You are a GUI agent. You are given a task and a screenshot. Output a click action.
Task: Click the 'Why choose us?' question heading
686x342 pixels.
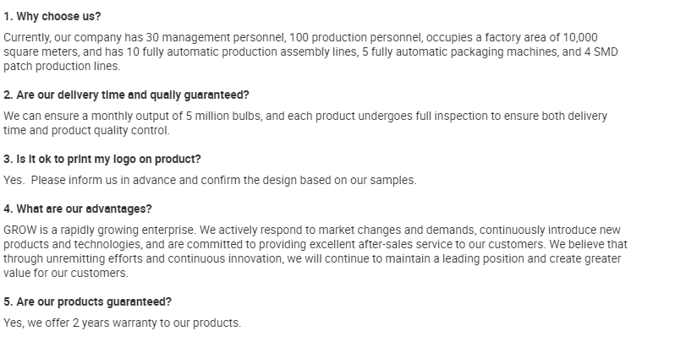click(x=52, y=16)
